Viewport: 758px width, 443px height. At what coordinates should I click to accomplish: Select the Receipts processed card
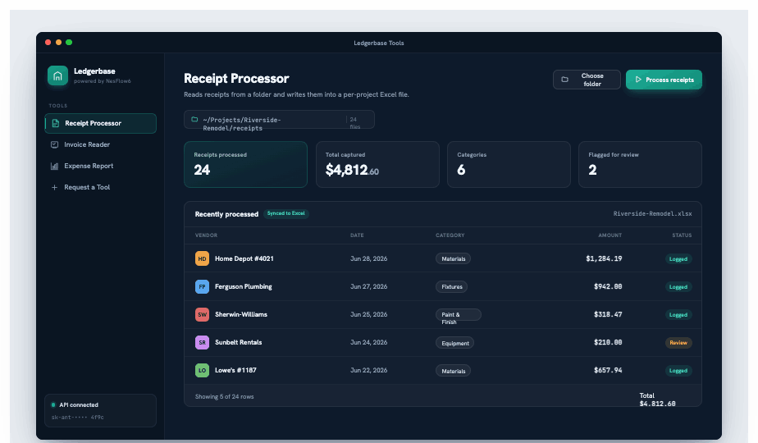point(245,164)
